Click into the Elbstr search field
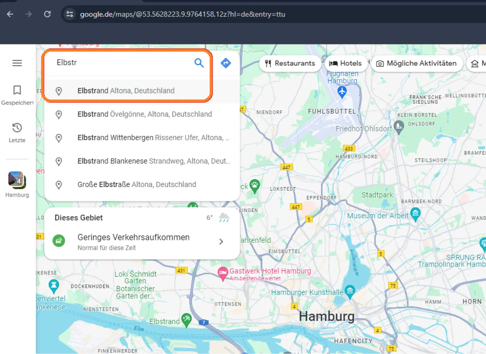The image size is (486, 354). coord(122,63)
